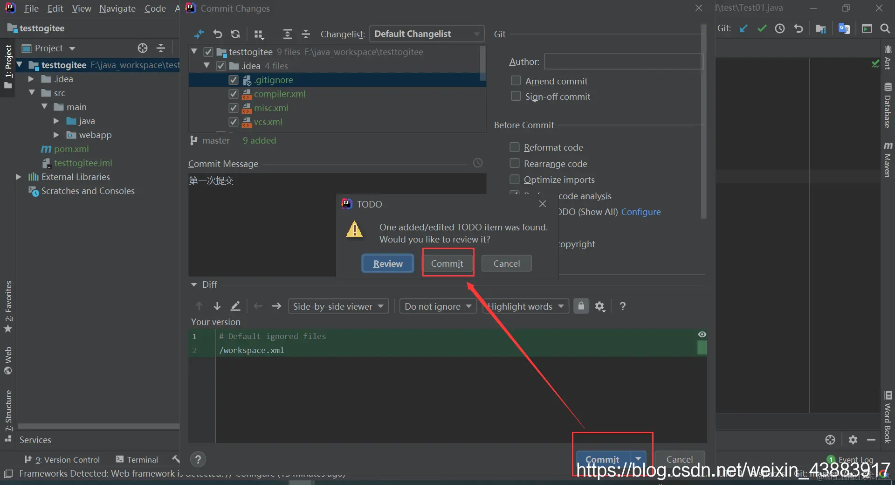Click Git commit checkmark icon in main toolbar
The height and width of the screenshot is (485, 895).
(762, 28)
